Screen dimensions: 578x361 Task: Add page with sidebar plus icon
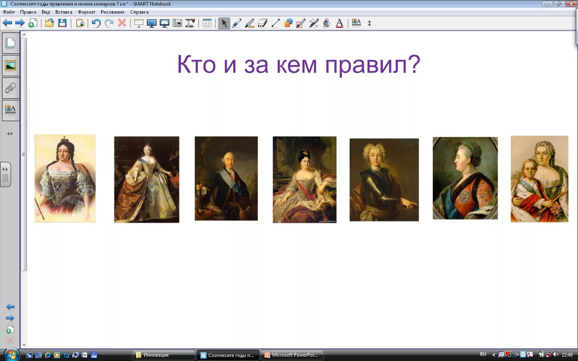pyautogui.click(x=10, y=330)
